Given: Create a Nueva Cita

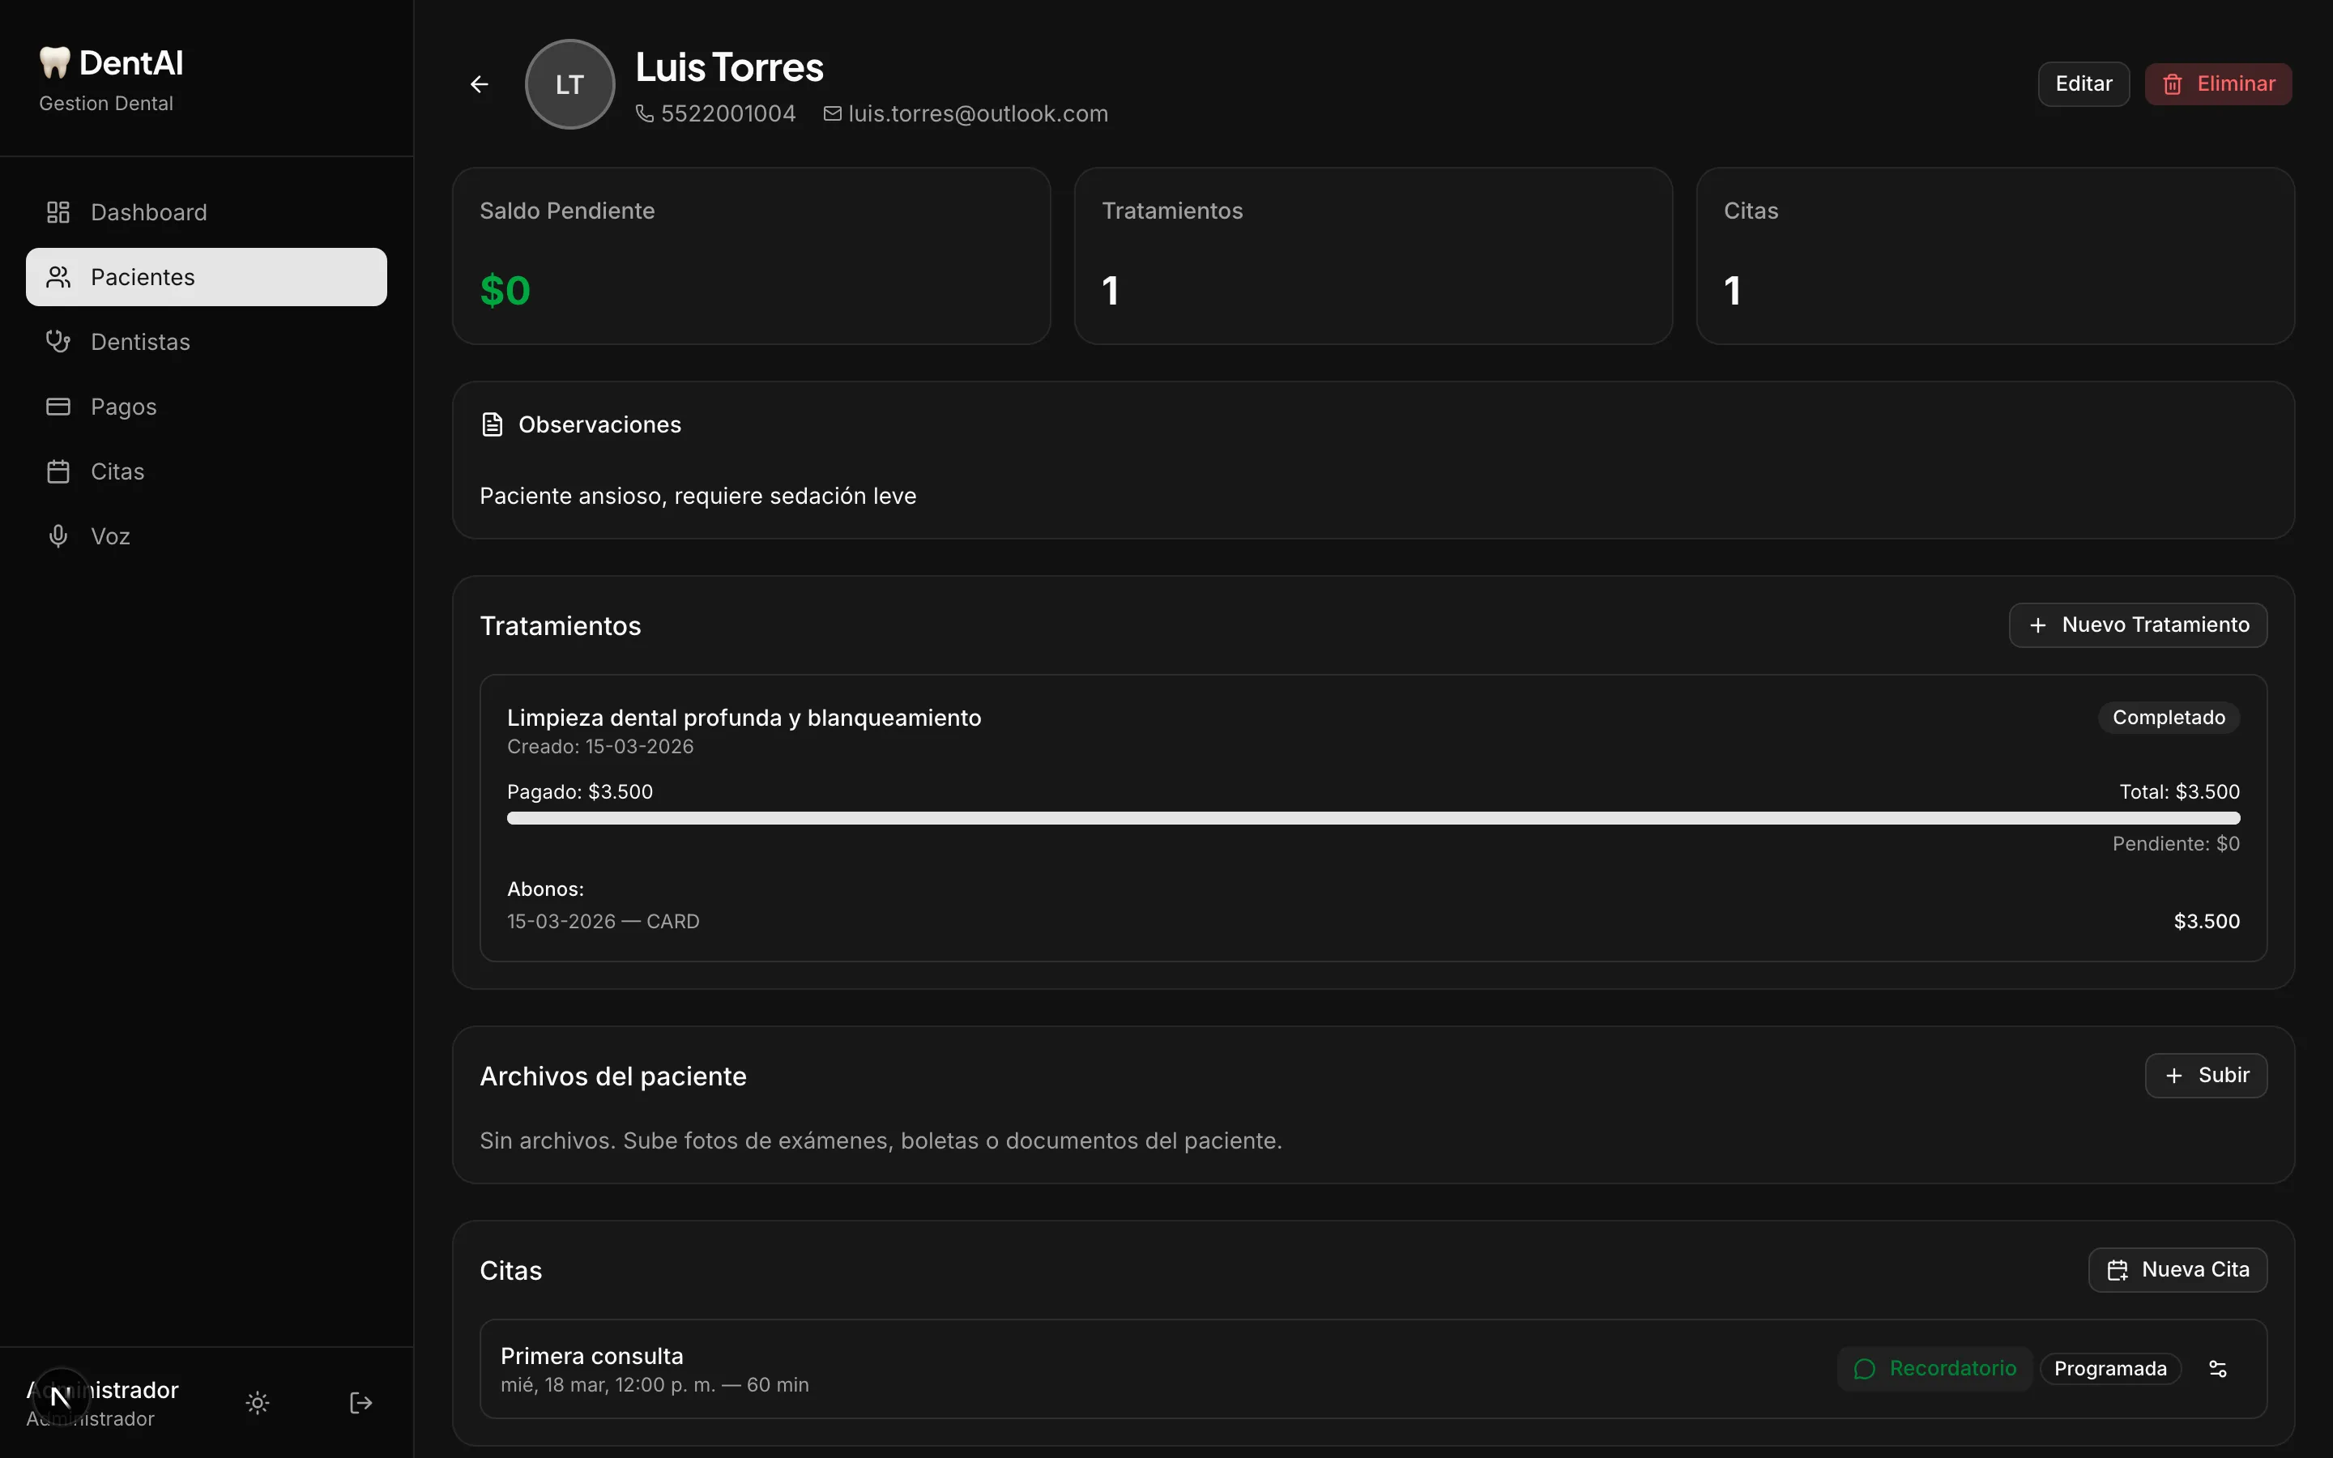Looking at the screenshot, I should click(x=2177, y=1270).
